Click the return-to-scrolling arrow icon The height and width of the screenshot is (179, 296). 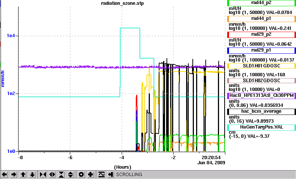[111, 175]
